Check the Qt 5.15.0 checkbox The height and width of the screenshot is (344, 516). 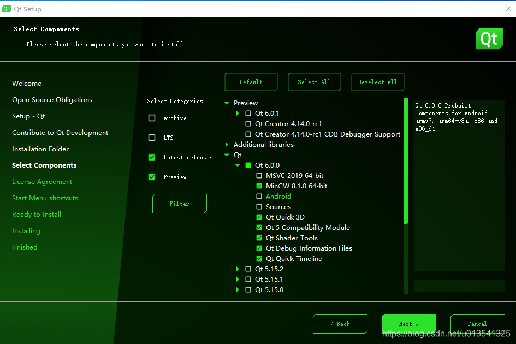pyautogui.click(x=248, y=290)
